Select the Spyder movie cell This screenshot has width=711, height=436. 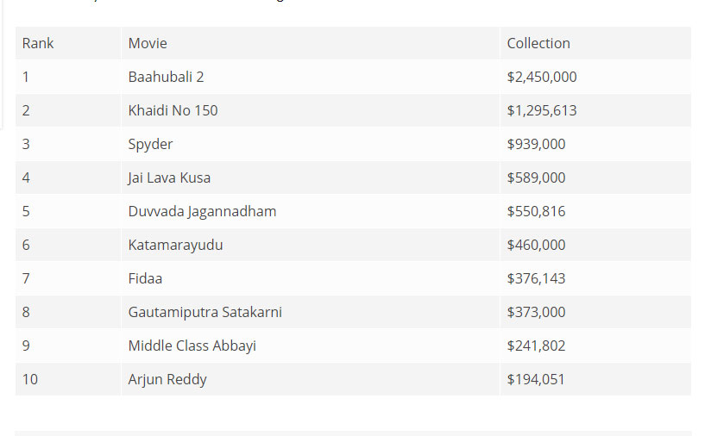(x=310, y=144)
